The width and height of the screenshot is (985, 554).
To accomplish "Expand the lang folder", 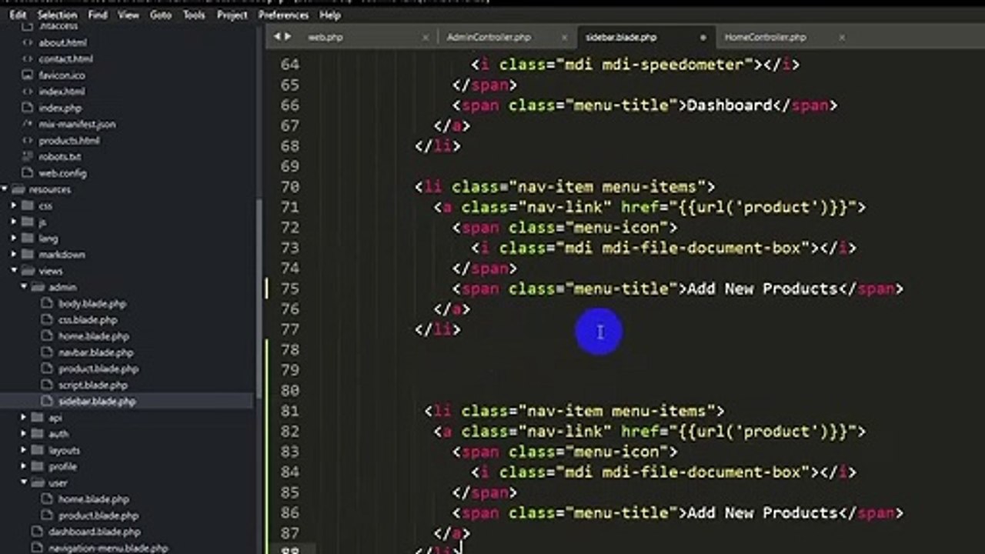I will (14, 238).
